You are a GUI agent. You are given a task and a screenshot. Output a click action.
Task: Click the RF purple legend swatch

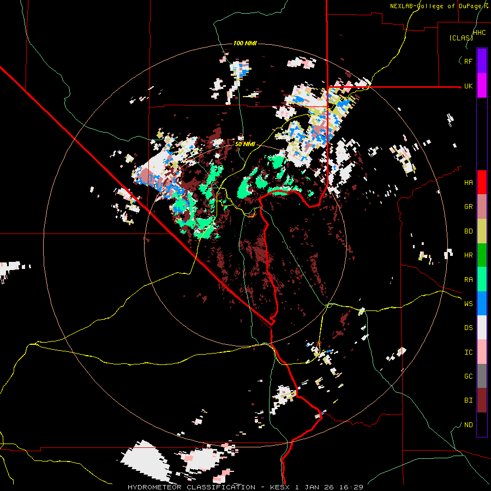click(x=482, y=61)
